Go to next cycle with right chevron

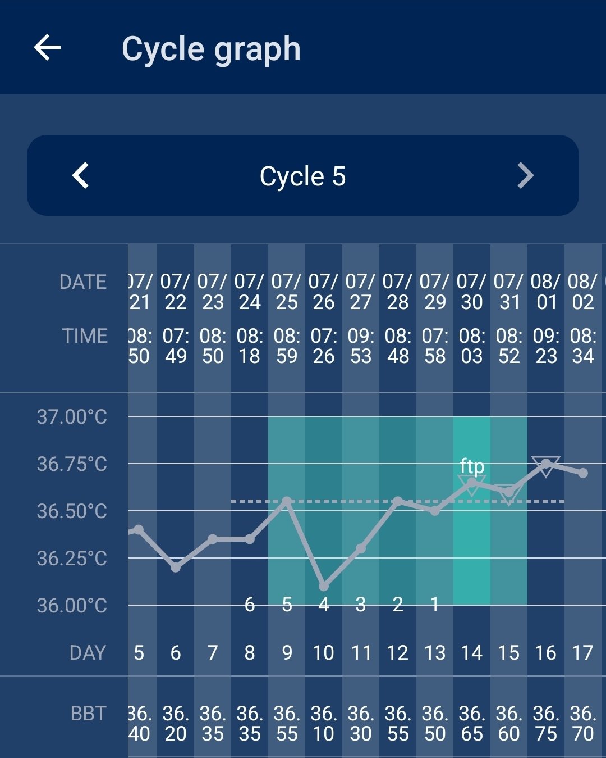(x=525, y=175)
